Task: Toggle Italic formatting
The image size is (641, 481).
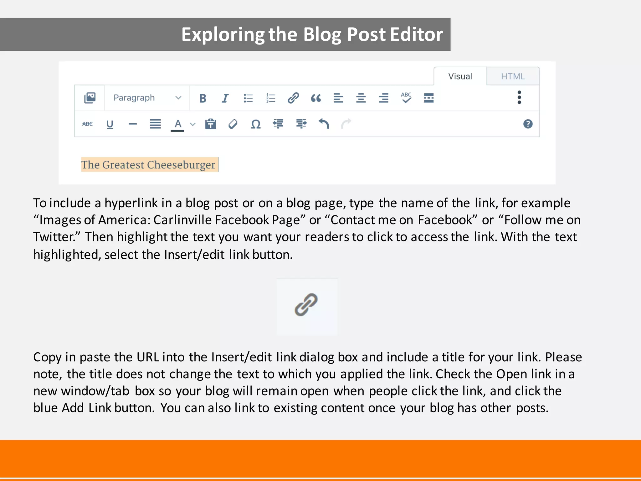Action: tap(225, 98)
